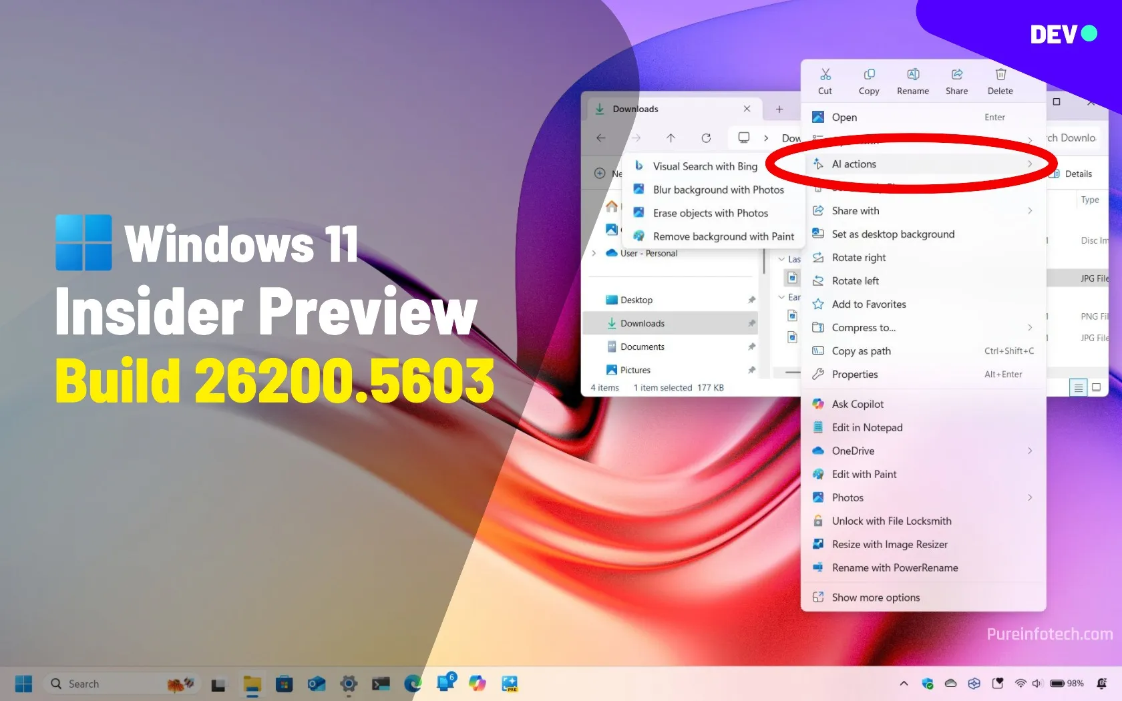This screenshot has height=701, width=1122.
Task: Open Properties from the context menu
Action: [x=923, y=375]
